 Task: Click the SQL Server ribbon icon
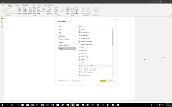[x=34, y=11]
